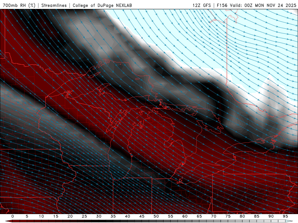Click the "30" color scale label
This screenshot has width=298, height=223.
coord(99,216)
